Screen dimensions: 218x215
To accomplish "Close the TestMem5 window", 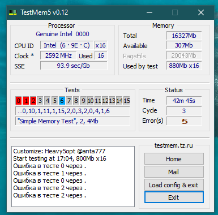I will tap(201, 12).
